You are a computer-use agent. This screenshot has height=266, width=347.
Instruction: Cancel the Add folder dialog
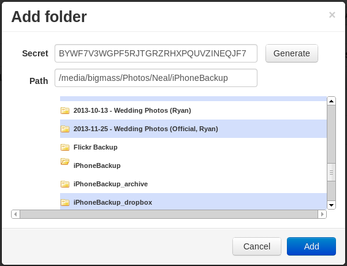[257, 246]
